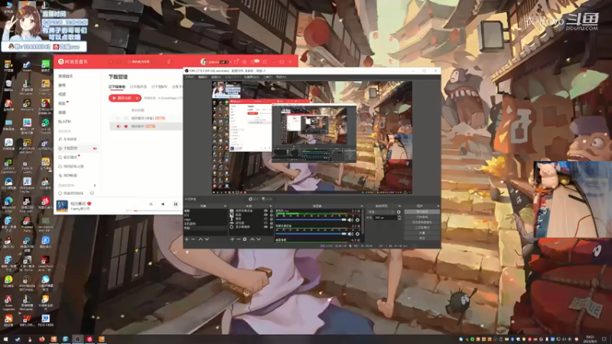This screenshot has height=344, width=612.
Task: Toggle visibility of the first OBS source
Action: [x=265, y=211]
